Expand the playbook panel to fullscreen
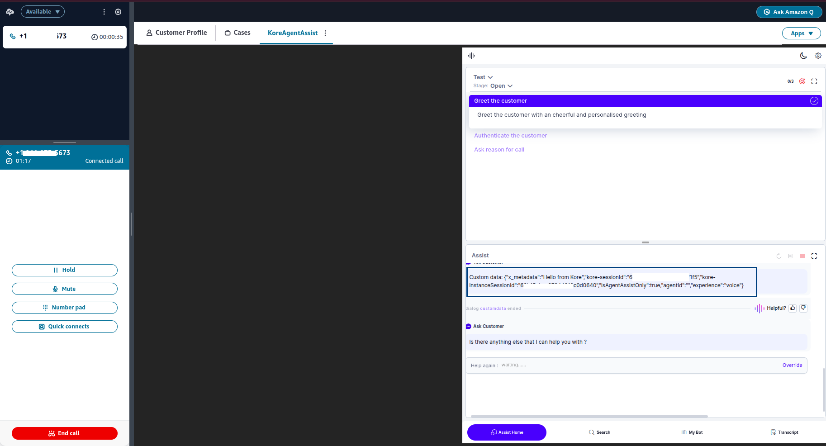This screenshot has width=826, height=446. coord(814,81)
